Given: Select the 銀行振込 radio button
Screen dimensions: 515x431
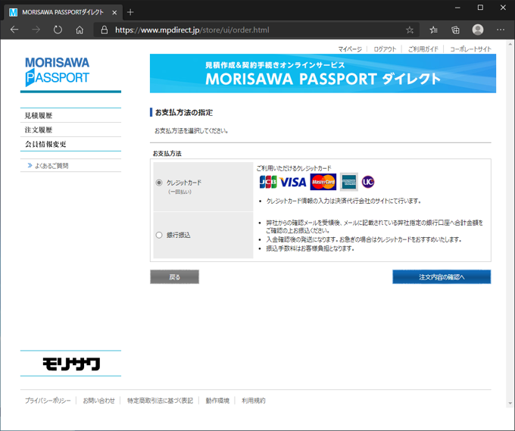Looking at the screenshot, I should [x=159, y=235].
